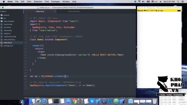Open Reminders checklist icon in Dock
187x105 pixels.
click(x=62, y=101)
